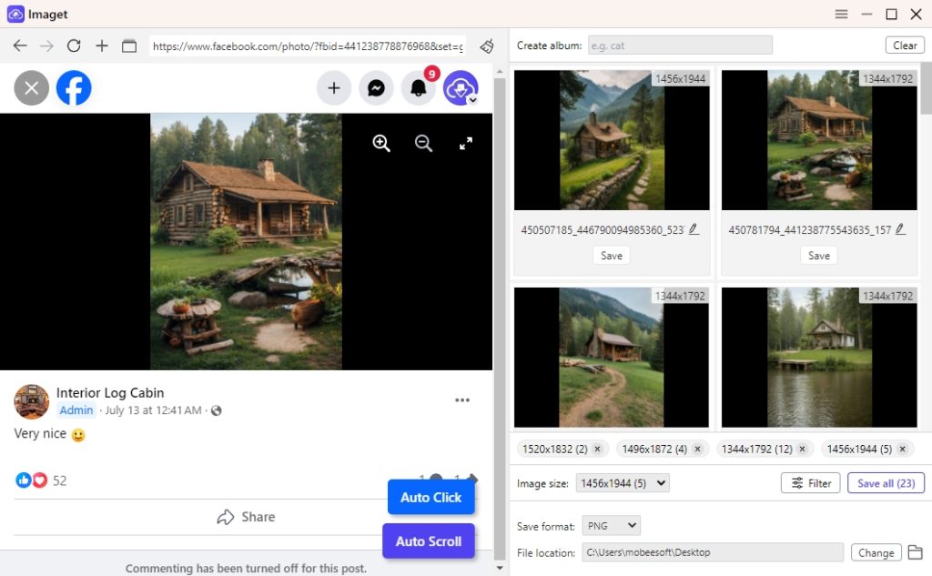Clear the album name field
The width and height of the screenshot is (932, 576).
tap(905, 44)
